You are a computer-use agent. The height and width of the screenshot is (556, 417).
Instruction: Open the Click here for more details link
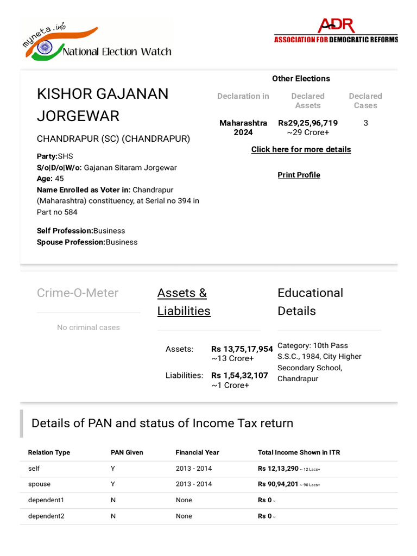301,149
